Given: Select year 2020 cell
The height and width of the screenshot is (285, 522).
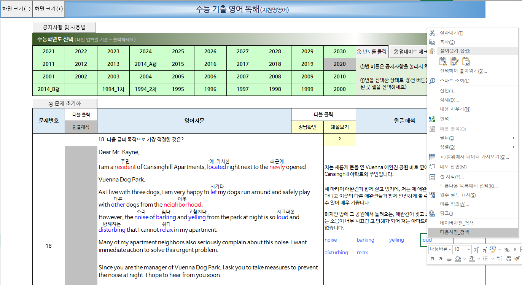Looking at the screenshot, I should point(340,64).
